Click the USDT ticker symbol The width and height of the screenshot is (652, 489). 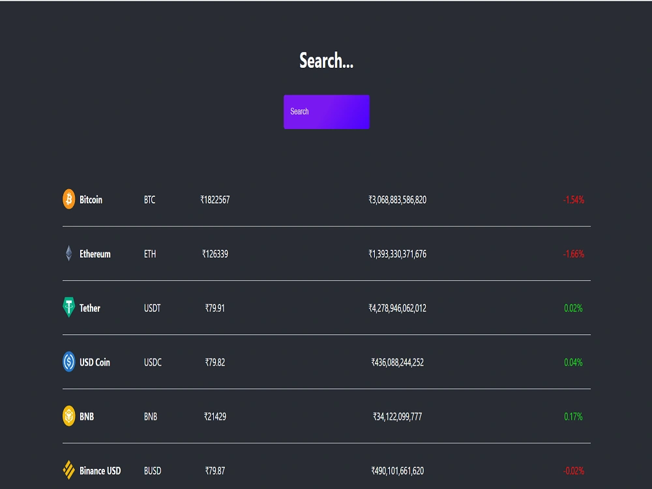pyautogui.click(x=152, y=308)
